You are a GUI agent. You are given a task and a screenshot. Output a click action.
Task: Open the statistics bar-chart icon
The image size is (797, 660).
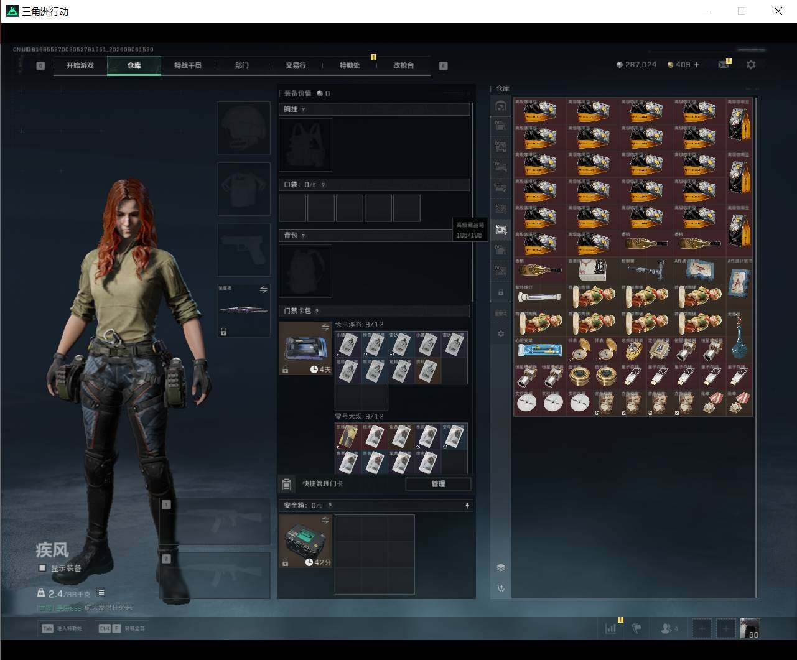click(611, 628)
